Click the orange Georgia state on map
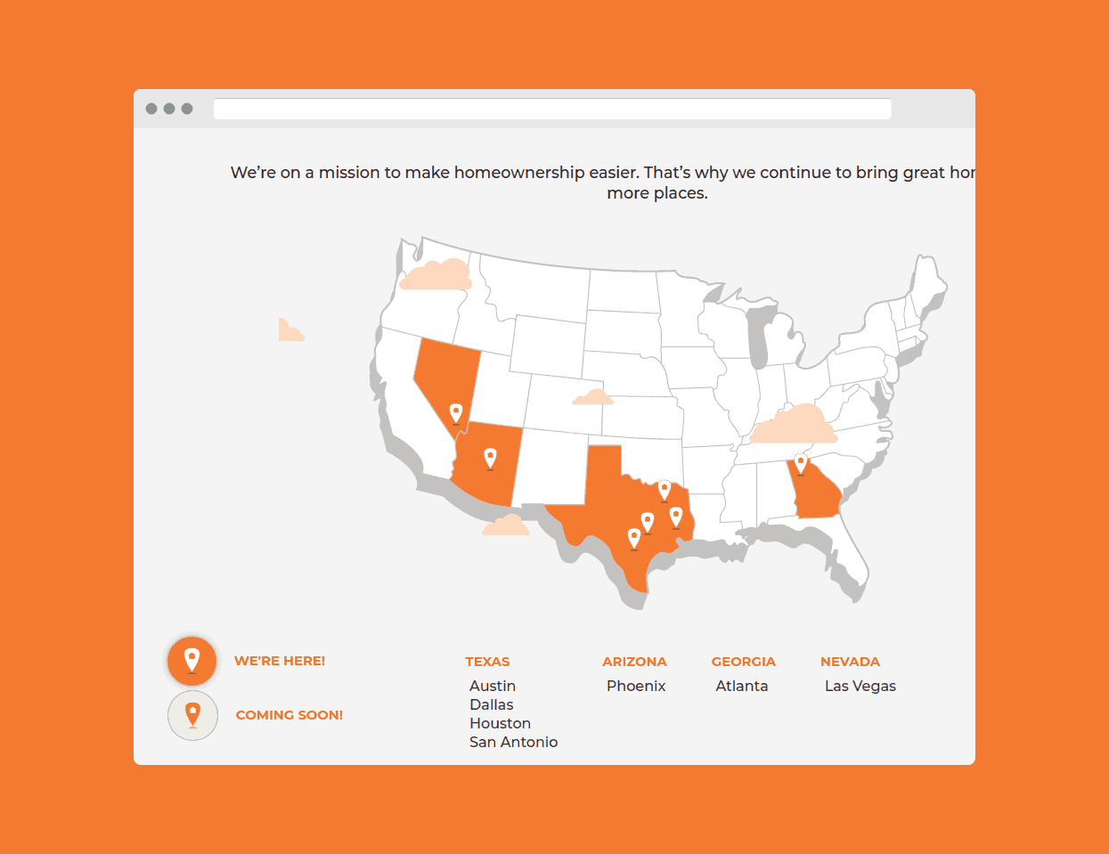The image size is (1109, 854). pos(815,494)
